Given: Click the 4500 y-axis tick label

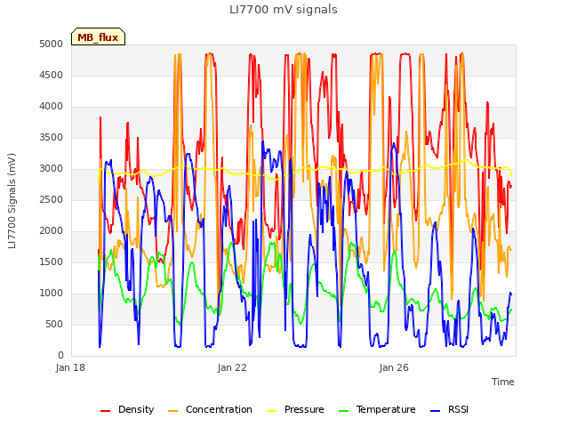Looking at the screenshot, I should [52, 75].
